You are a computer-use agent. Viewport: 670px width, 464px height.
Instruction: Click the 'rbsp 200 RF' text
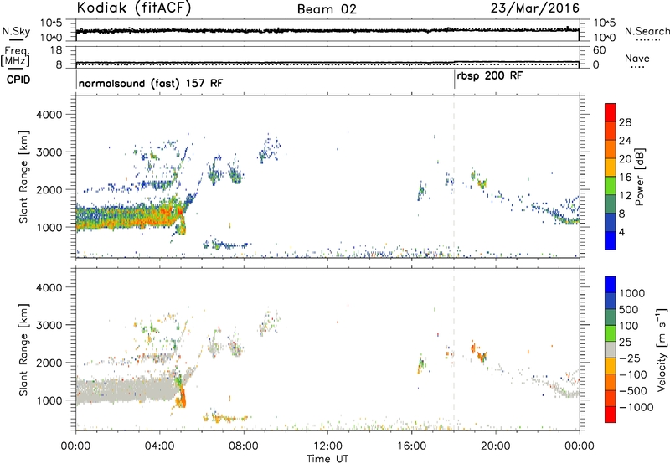tap(490, 76)
